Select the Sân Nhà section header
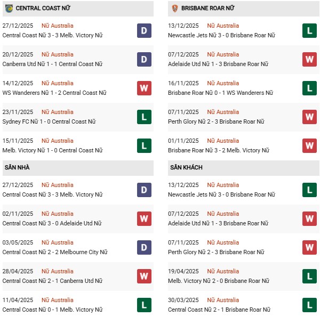Screen dimensions: 320x317 pyautogui.click(x=17, y=167)
